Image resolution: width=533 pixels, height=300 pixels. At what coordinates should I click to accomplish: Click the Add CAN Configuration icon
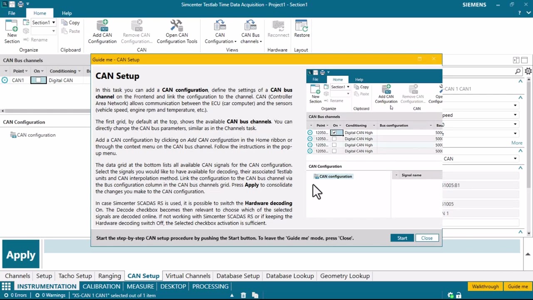coord(102,25)
